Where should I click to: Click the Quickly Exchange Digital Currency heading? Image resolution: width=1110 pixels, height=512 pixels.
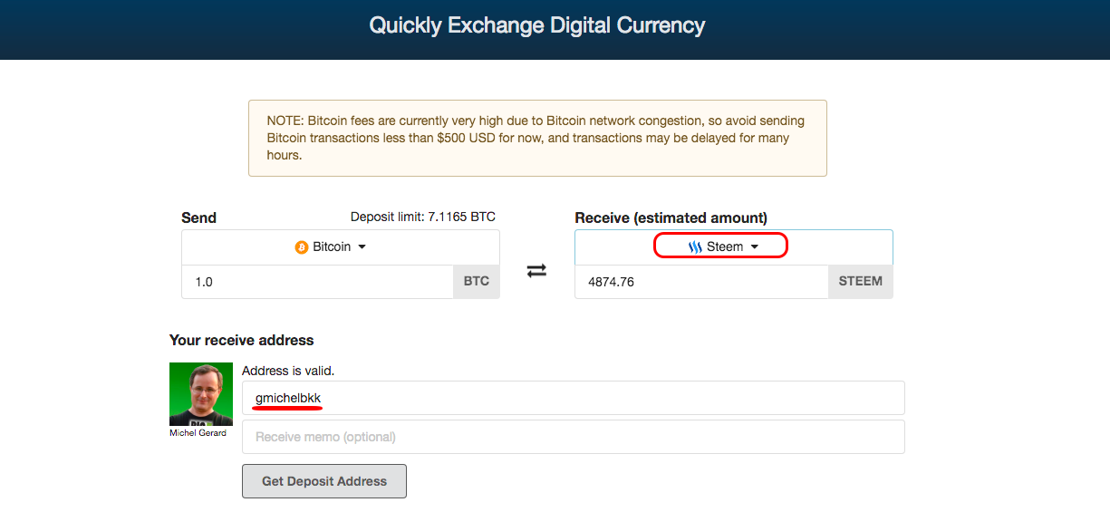point(537,25)
